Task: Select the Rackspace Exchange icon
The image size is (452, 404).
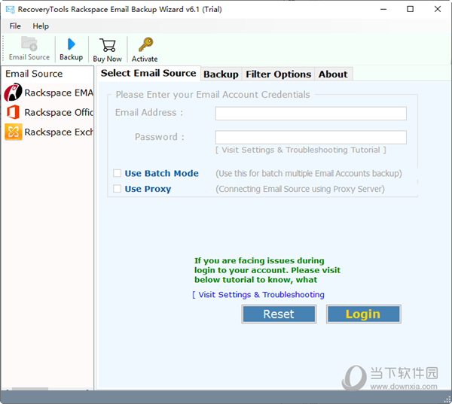Action: coord(14,132)
